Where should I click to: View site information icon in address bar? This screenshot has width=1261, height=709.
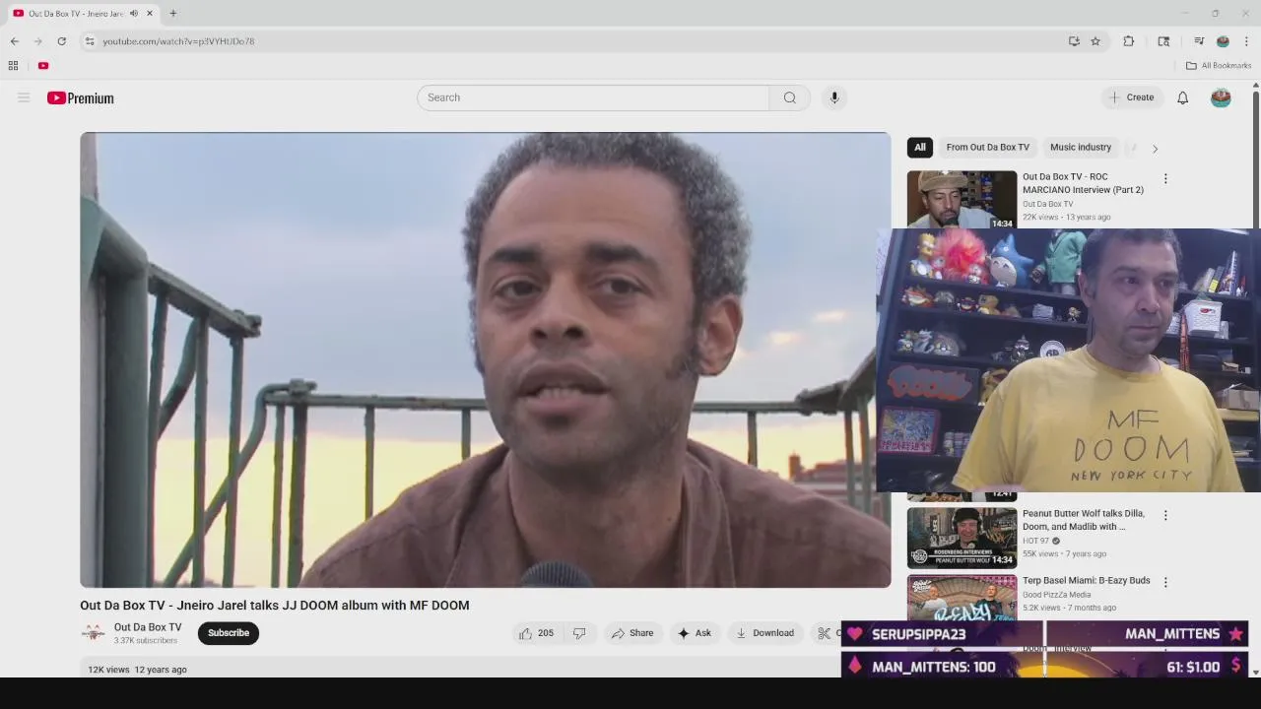(x=90, y=41)
